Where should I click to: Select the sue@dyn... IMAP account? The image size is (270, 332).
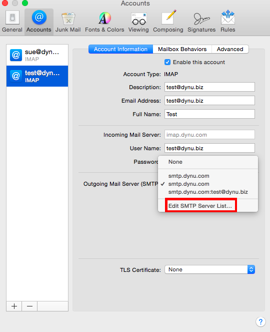coord(37,55)
